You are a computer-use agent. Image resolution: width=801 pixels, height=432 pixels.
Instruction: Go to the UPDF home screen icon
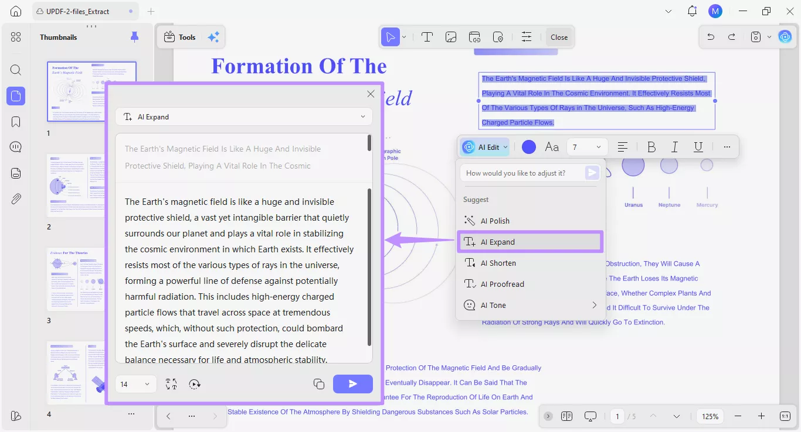(16, 11)
